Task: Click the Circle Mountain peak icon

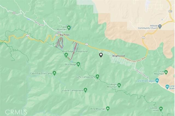Action: [x=166, y=72]
